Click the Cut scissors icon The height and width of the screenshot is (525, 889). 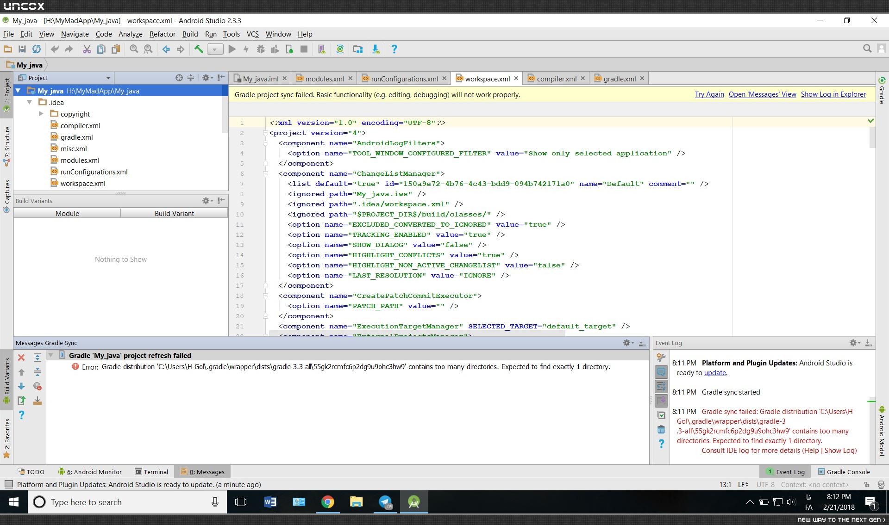[x=87, y=49]
